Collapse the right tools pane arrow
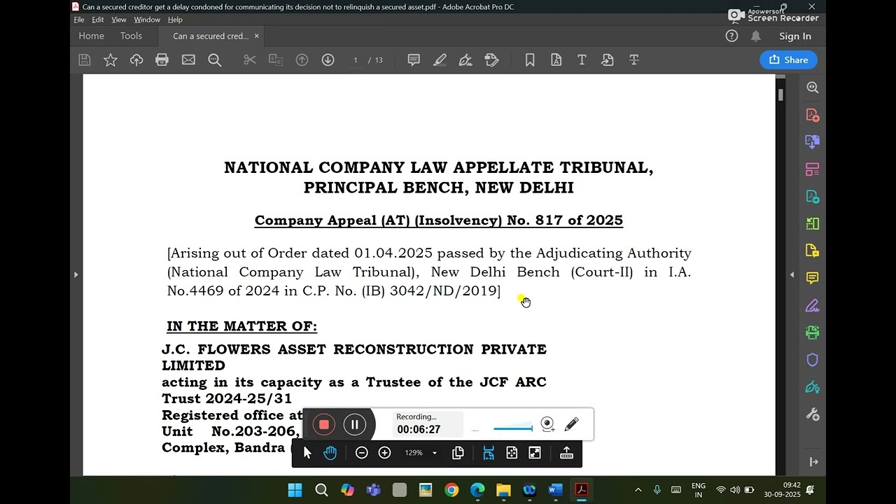This screenshot has width=896, height=504. point(792,274)
